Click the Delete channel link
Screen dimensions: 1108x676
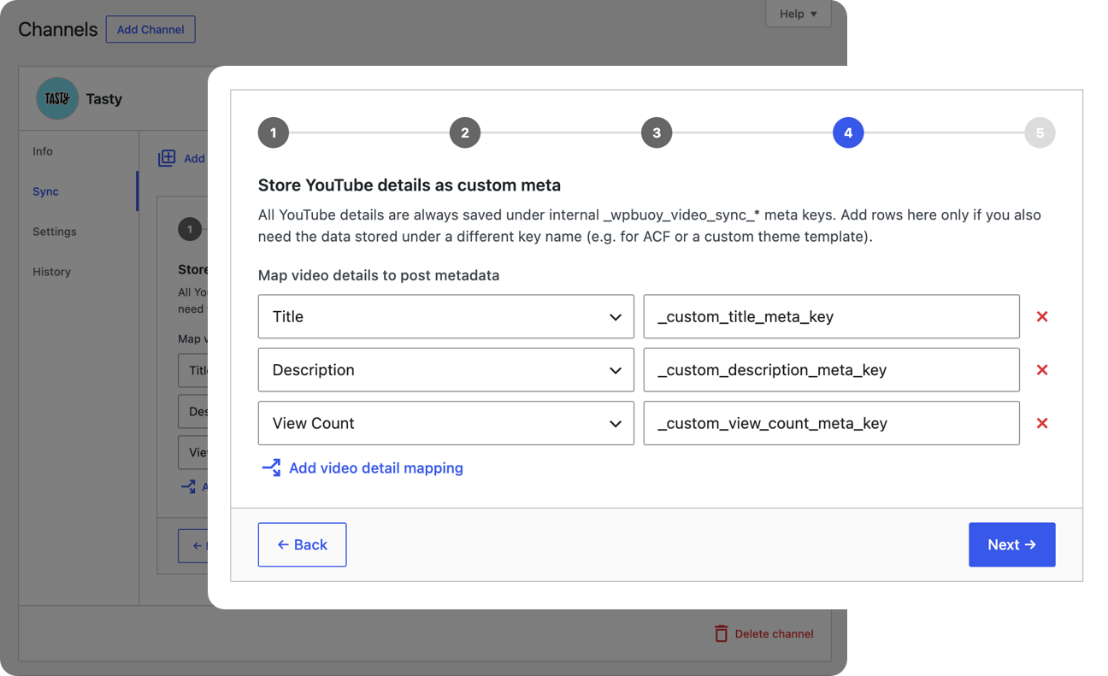pos(775,633)
